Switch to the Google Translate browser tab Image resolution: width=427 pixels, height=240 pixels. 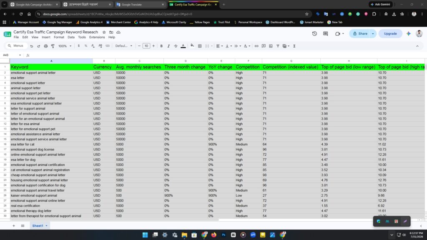click(140, 4)
